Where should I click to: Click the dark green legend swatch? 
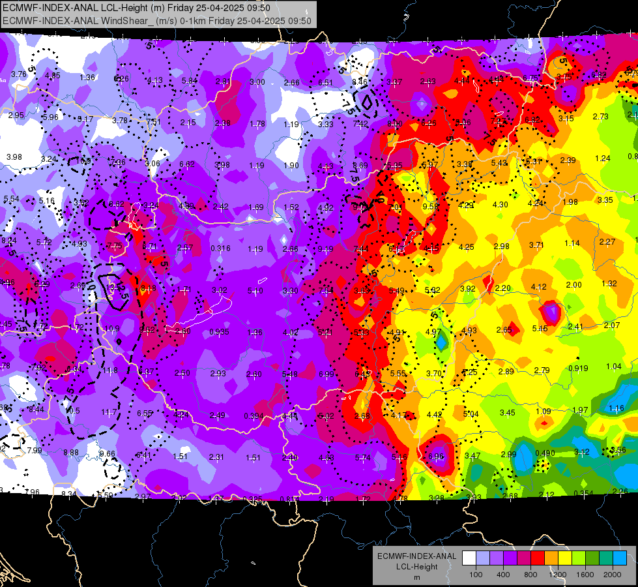[592, 558]
